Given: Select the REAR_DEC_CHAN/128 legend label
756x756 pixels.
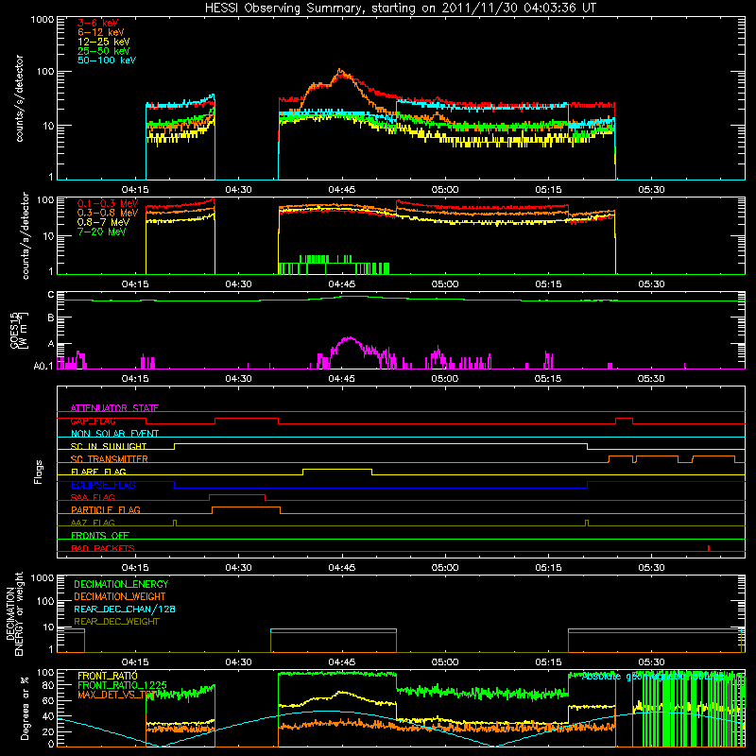Looking at the screenshot, I should 125,610.
